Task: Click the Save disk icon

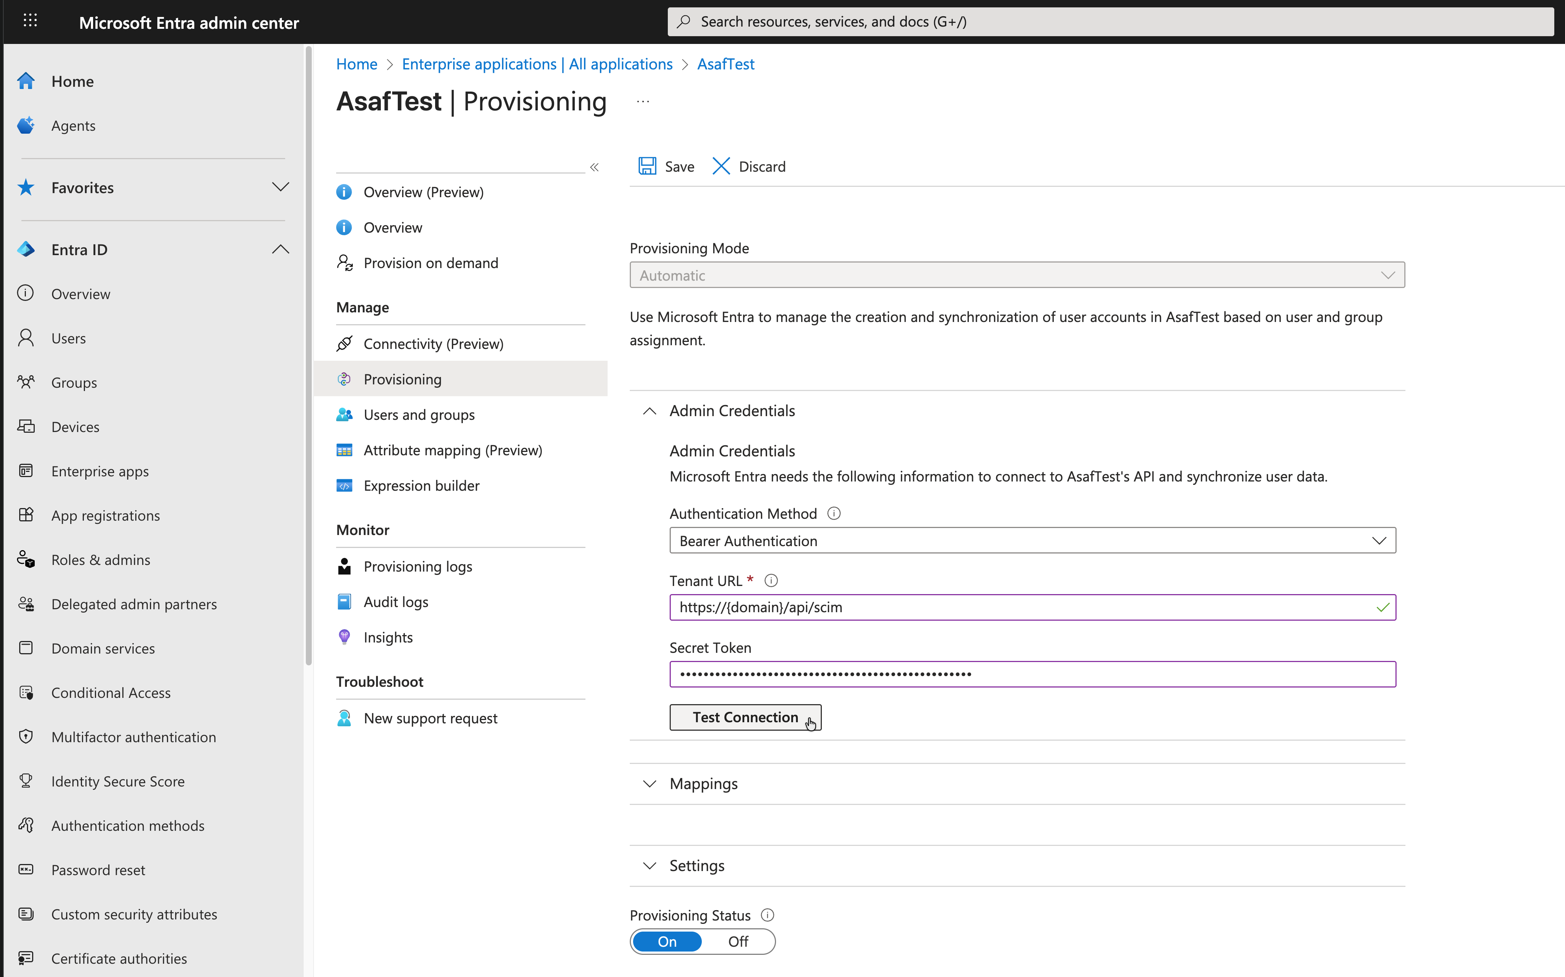Action: point(647,166)
